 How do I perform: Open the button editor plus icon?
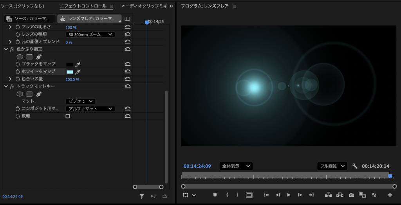coord(390,195)
